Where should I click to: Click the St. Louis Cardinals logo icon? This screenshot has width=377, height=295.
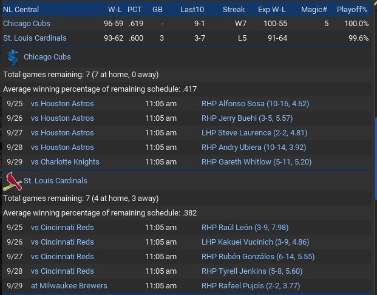click(12, 181)
